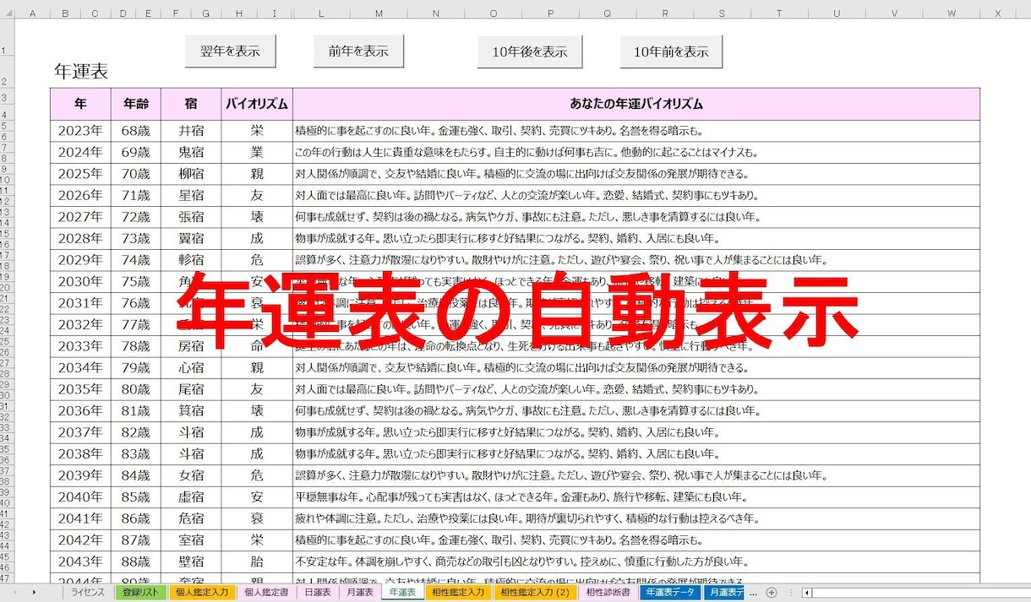Select the 2024年 cell
Viewport: 1031px width, 602px height.
click(80, 153)
